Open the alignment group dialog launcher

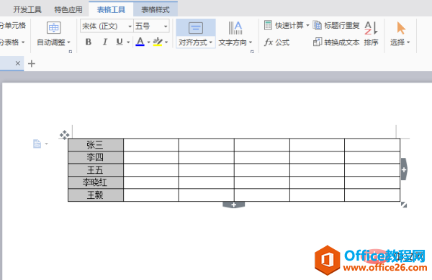(x=252, y=52)
